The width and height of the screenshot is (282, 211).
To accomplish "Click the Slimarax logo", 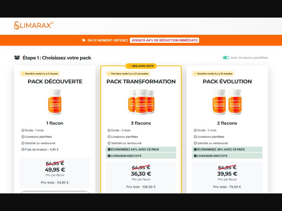I will point(33,25).
